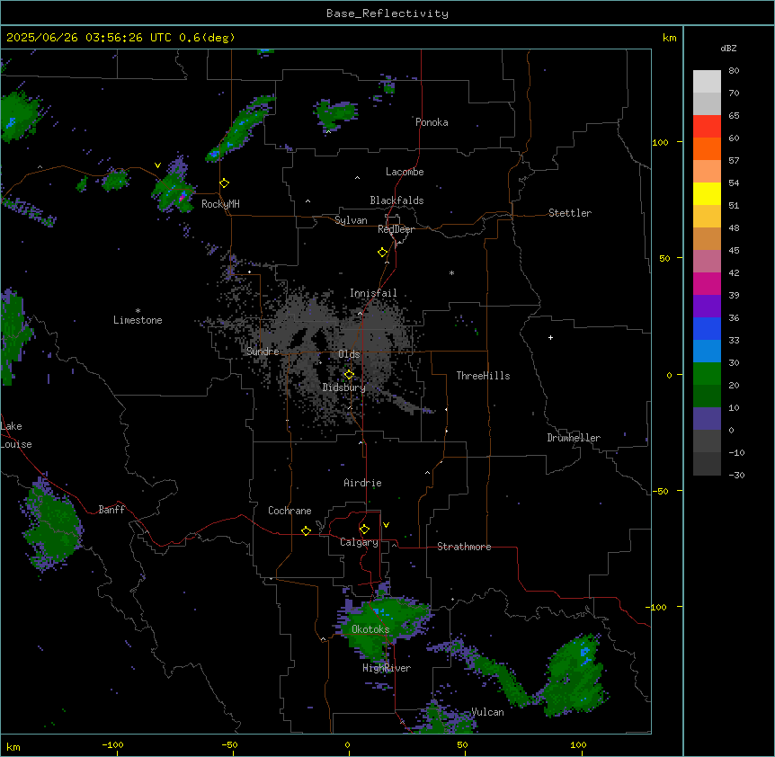The height and width of the screenshot is (757, 775).
Task: Click the -30 value in the dBZ legend
Action: (x=736, y=476)
